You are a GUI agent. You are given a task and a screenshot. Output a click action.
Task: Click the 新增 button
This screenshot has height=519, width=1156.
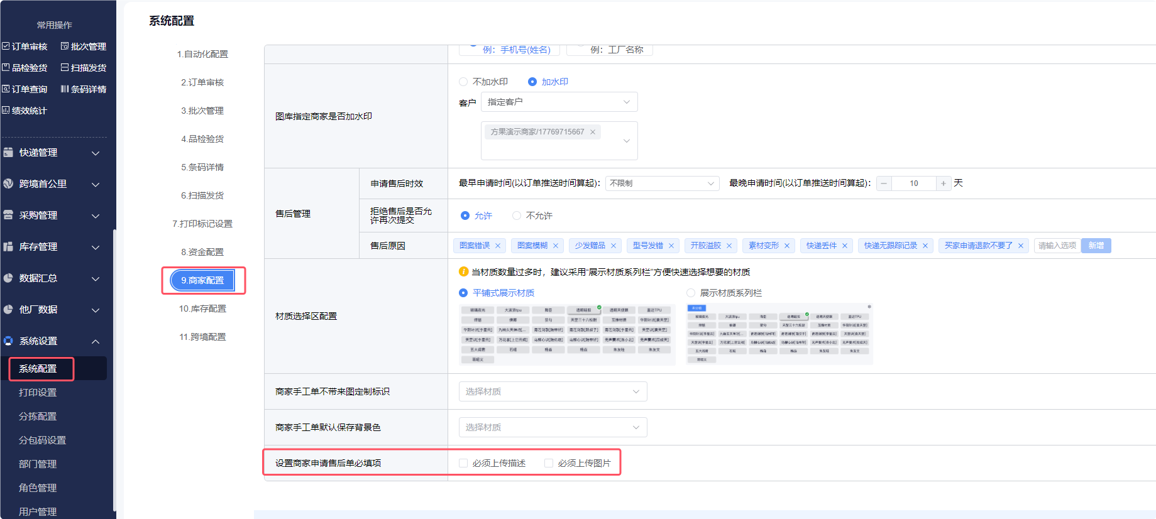(1096, 246)
